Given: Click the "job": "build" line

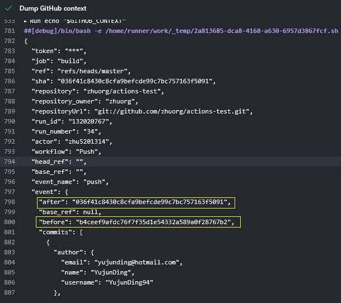Looking at the screenshot, I should click(x=59, y=61).
